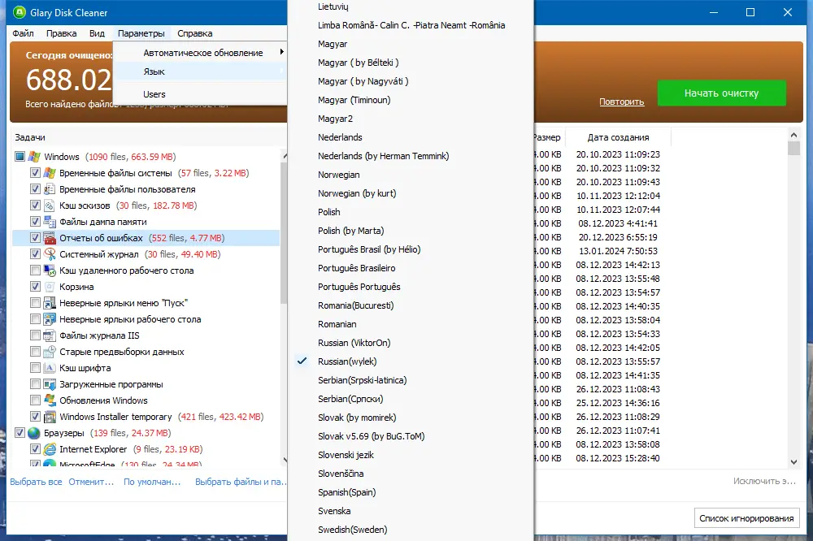This screenshot has width=813, height=541.
Task: Uncheck Кэш эскизов checkbox
Action: click(x=35, y=206)
